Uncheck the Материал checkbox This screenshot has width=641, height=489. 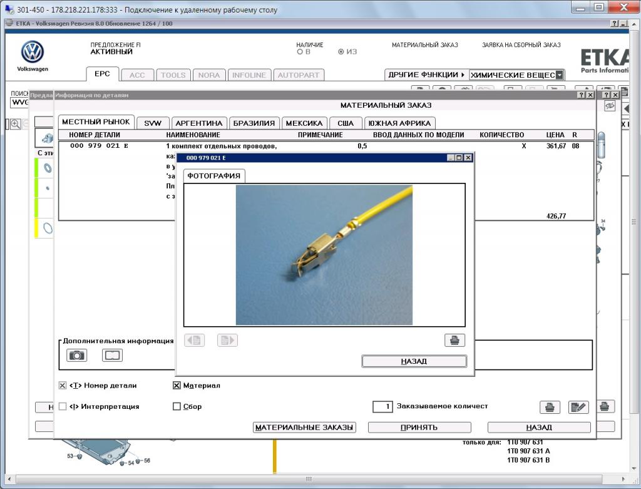[x=177, y=386]
